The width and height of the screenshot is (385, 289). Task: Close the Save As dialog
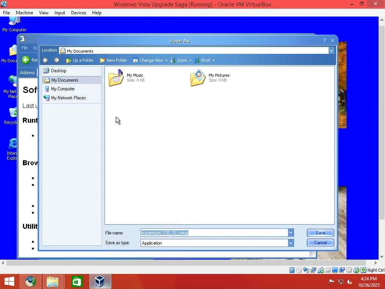332,40
